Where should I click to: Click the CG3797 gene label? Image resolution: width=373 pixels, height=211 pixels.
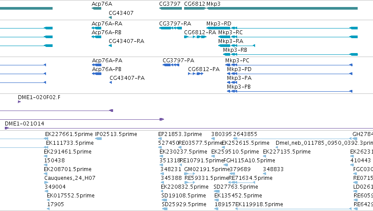tap(170, 4)
